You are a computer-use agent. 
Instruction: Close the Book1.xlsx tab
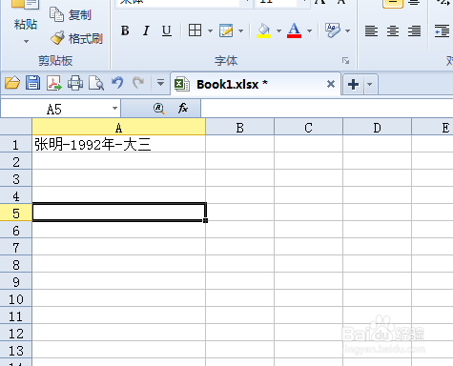[x=331, y=84]
